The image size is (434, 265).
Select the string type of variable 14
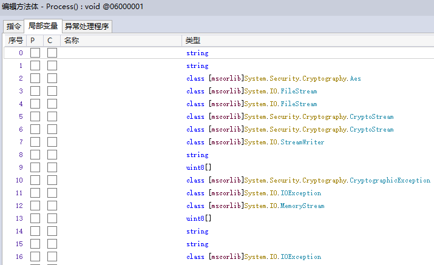[x=197, y=231]
